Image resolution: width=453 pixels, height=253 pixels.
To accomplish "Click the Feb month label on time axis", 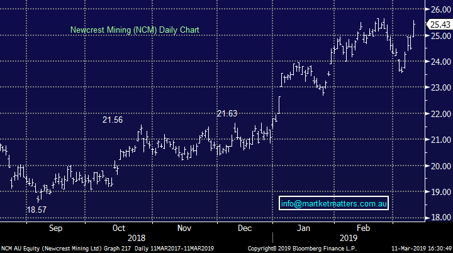I will [x=364, y=228].
